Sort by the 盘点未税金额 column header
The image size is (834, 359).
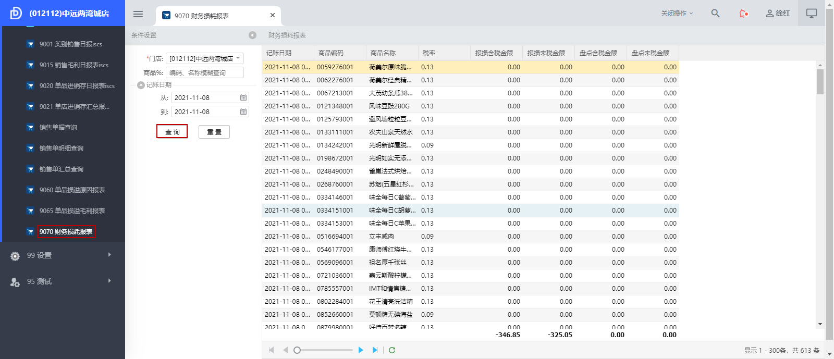[653, 53]
